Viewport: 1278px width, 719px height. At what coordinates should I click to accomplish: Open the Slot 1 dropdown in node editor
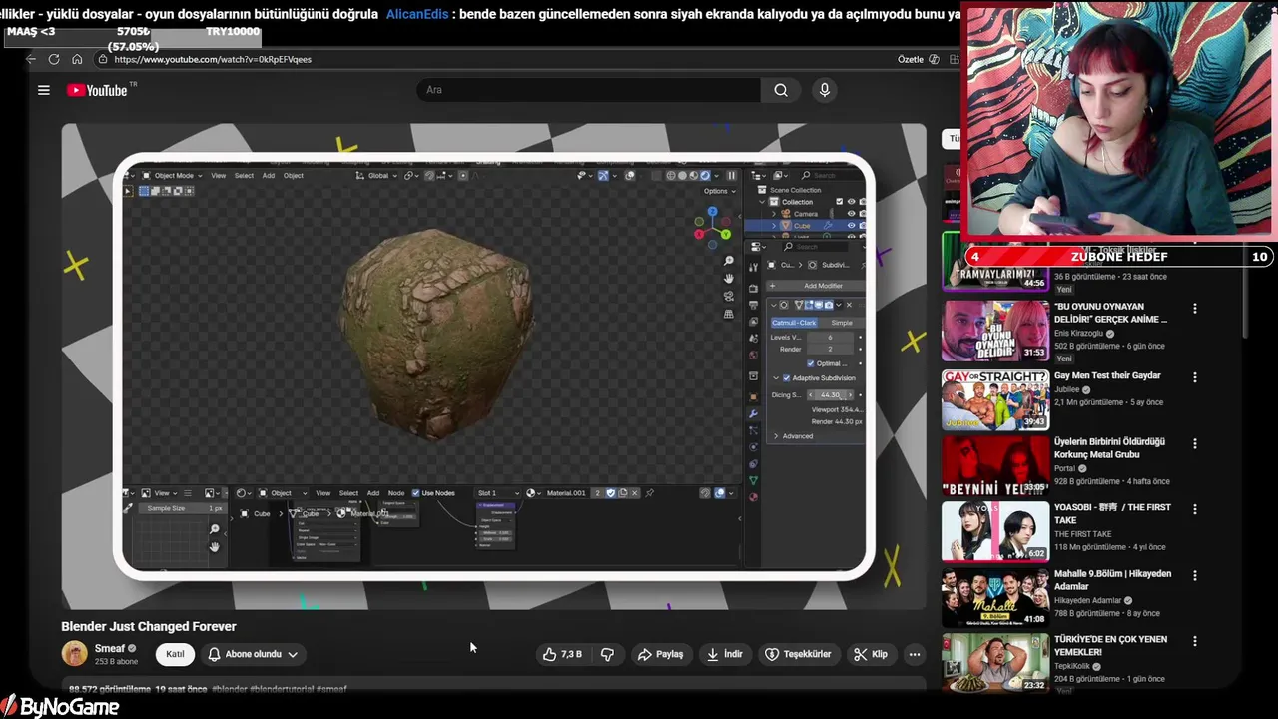point(497,493)
